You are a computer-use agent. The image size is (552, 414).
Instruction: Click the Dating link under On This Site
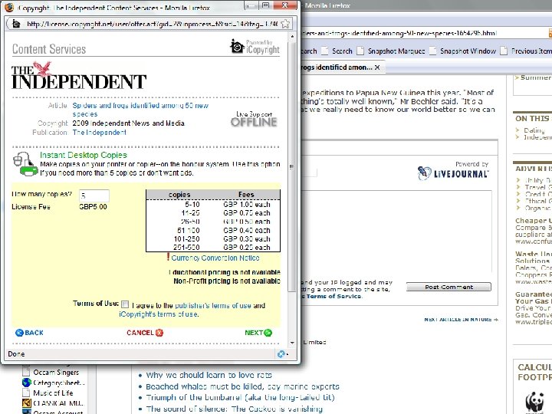click(534, 130)
